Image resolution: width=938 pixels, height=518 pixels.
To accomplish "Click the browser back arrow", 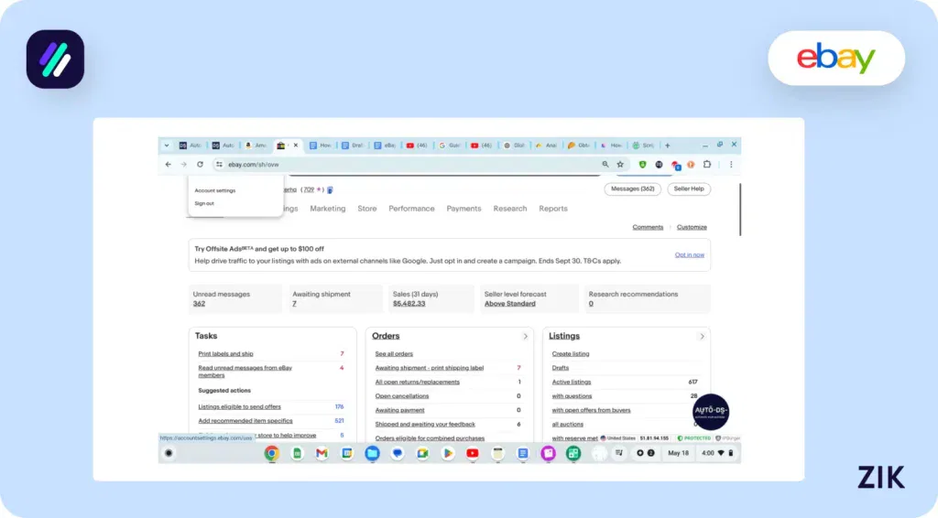I will pos(168,165).
